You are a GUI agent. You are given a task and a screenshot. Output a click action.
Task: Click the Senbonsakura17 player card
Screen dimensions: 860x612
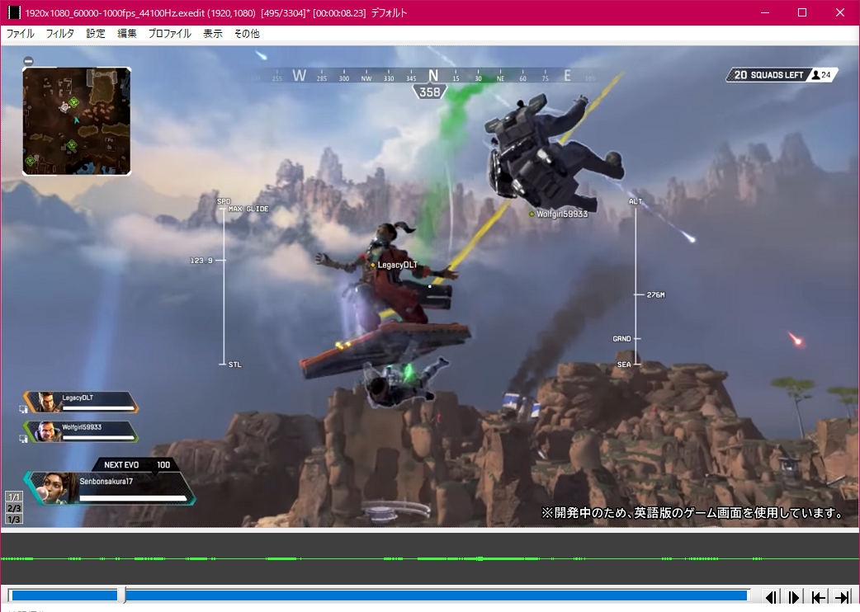110,487
